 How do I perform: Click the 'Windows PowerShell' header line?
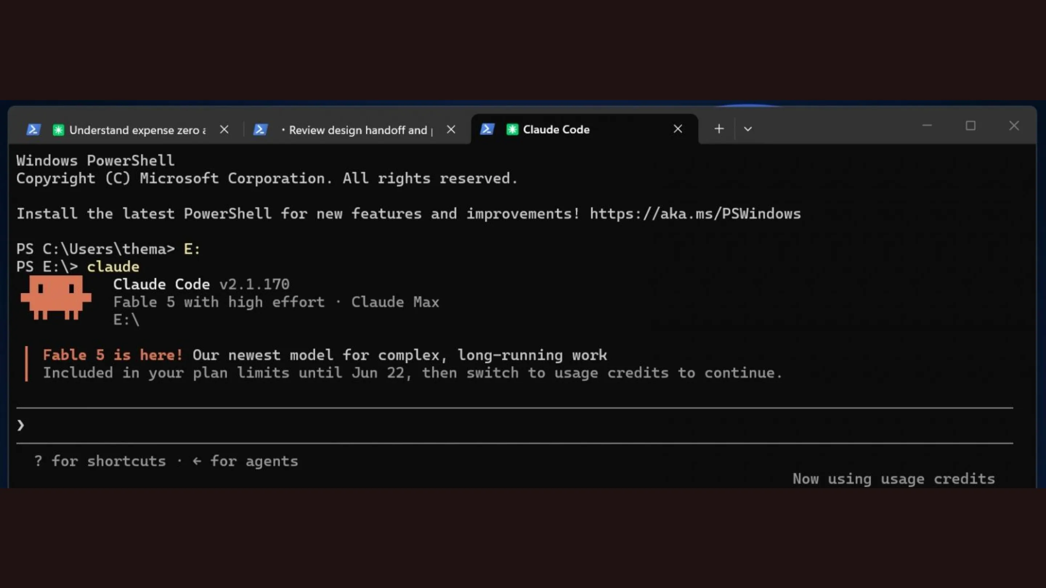click(96, 161)
